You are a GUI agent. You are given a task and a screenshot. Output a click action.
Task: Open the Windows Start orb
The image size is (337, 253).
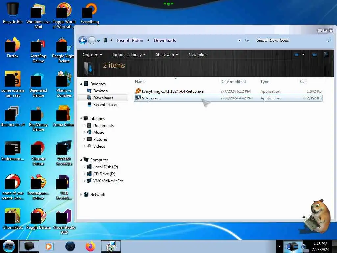coord(9,246)
